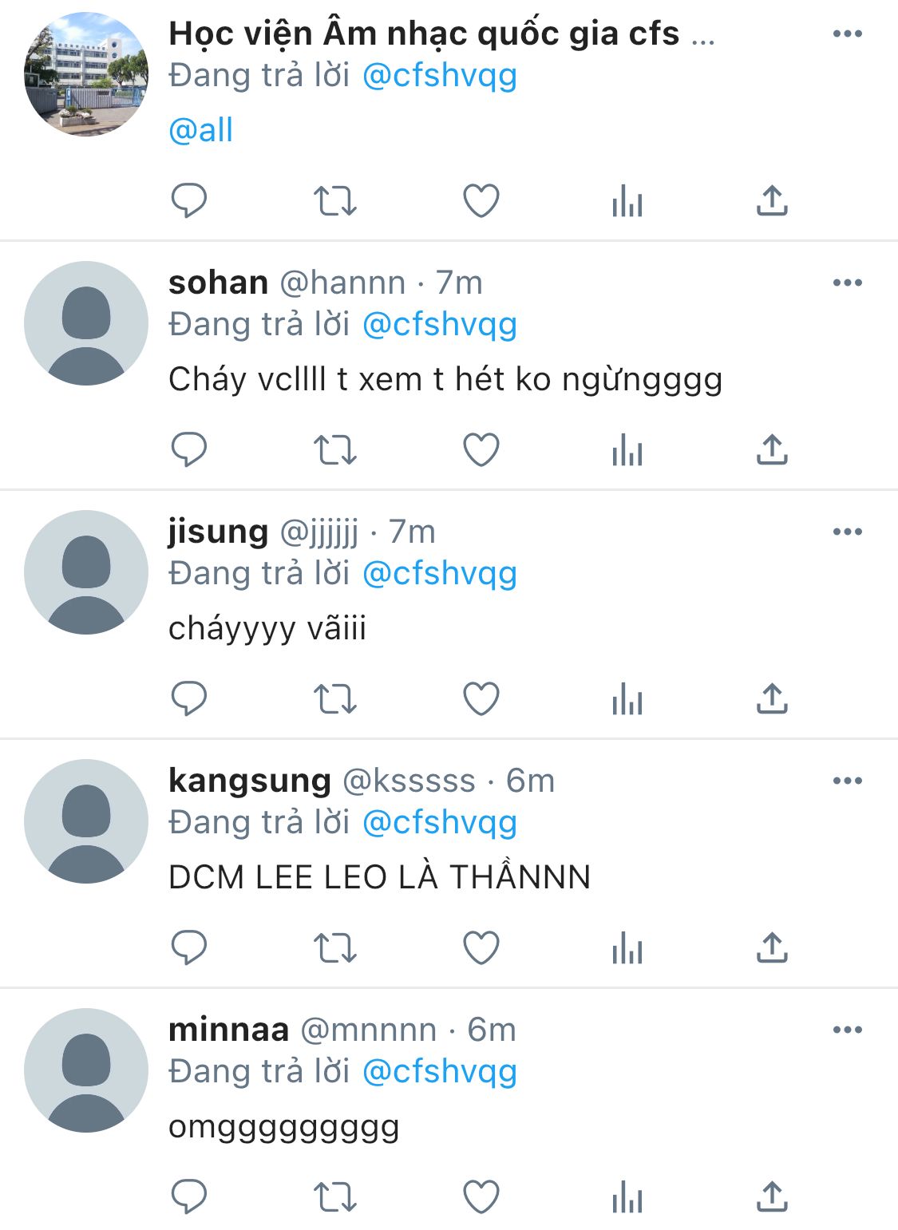Open more options on kangsung's tweet

click(x=847, y=781)
